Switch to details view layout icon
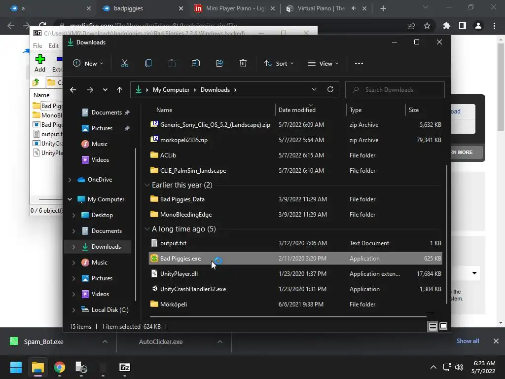Screen dimensions: 505x379 [x=433, y=327]
